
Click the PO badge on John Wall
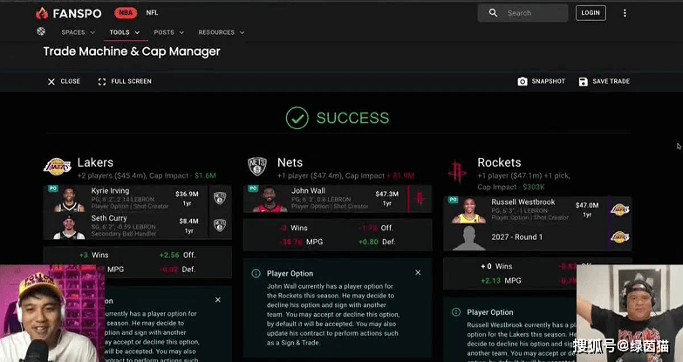pyautogui.click(x=253, y=188)
